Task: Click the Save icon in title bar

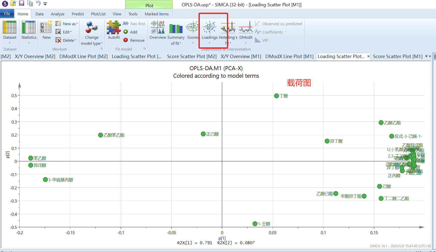Action: click(x=22, y=3)
